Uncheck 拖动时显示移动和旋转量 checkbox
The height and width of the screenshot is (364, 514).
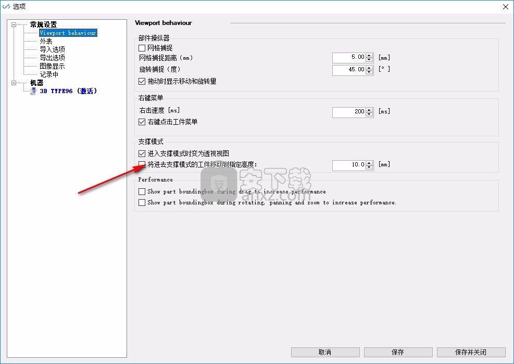(142, 81)
